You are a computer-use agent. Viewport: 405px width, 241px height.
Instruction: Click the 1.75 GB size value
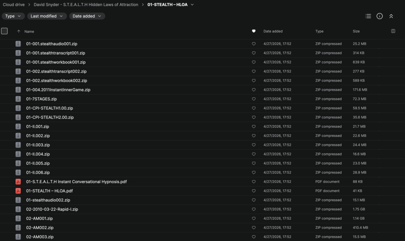pyautogui.click(x=358, y=209)
